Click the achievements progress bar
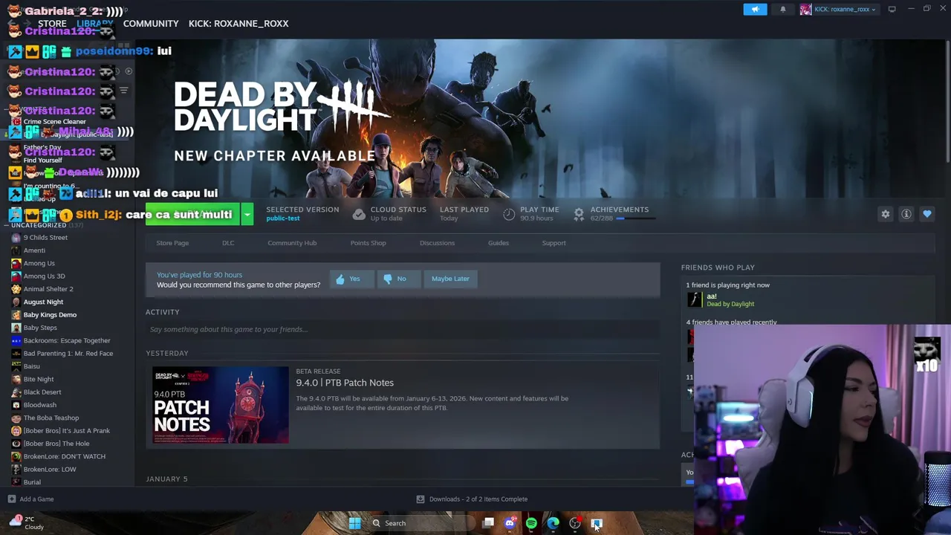The width and height of the screenshot is (951, 535). [635, 218]
